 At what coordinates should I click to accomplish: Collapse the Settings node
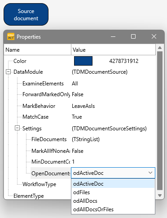[x=17, y=128]
